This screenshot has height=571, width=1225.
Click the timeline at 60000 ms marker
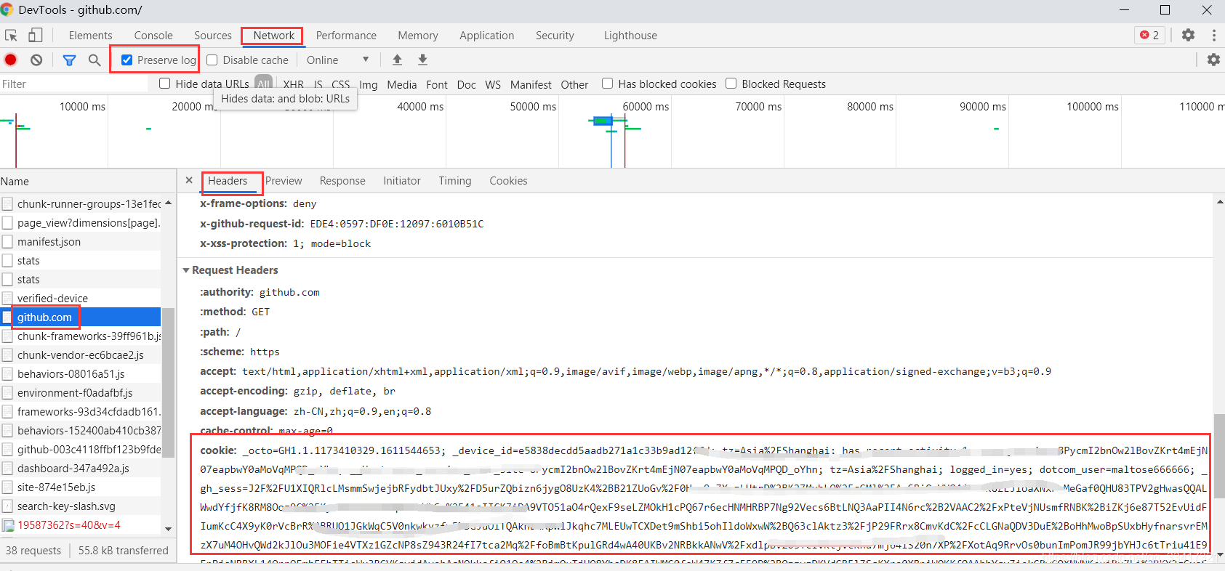646,106
